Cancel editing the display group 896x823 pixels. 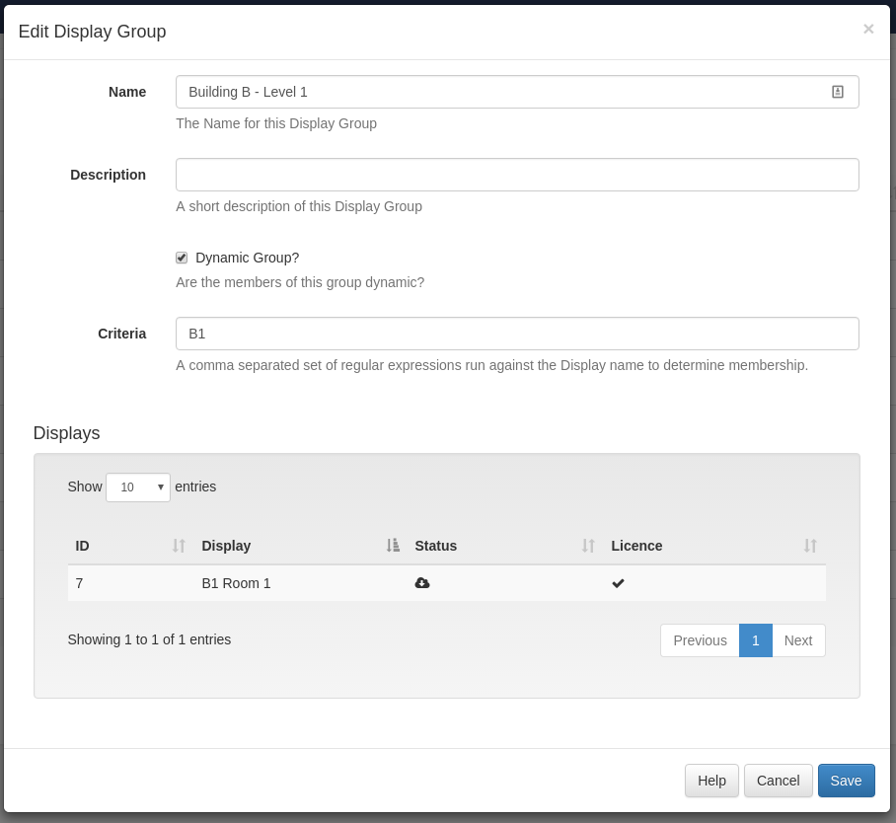[778, 780]
